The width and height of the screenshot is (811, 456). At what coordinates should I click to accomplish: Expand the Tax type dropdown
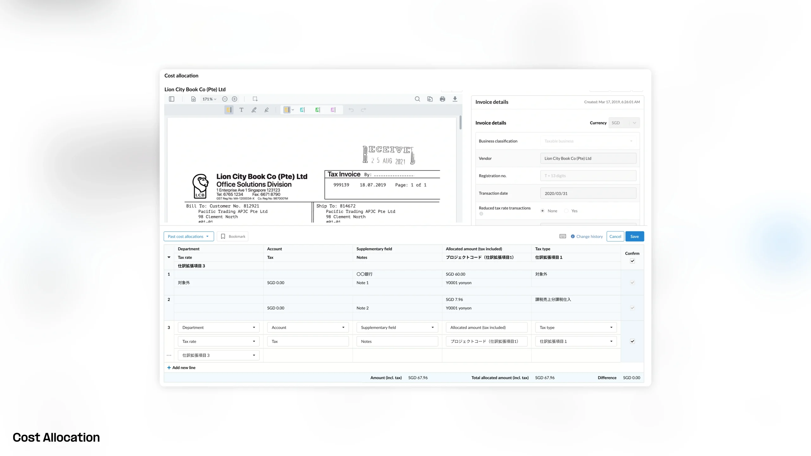pyautogui.click(x=576, y=327)
